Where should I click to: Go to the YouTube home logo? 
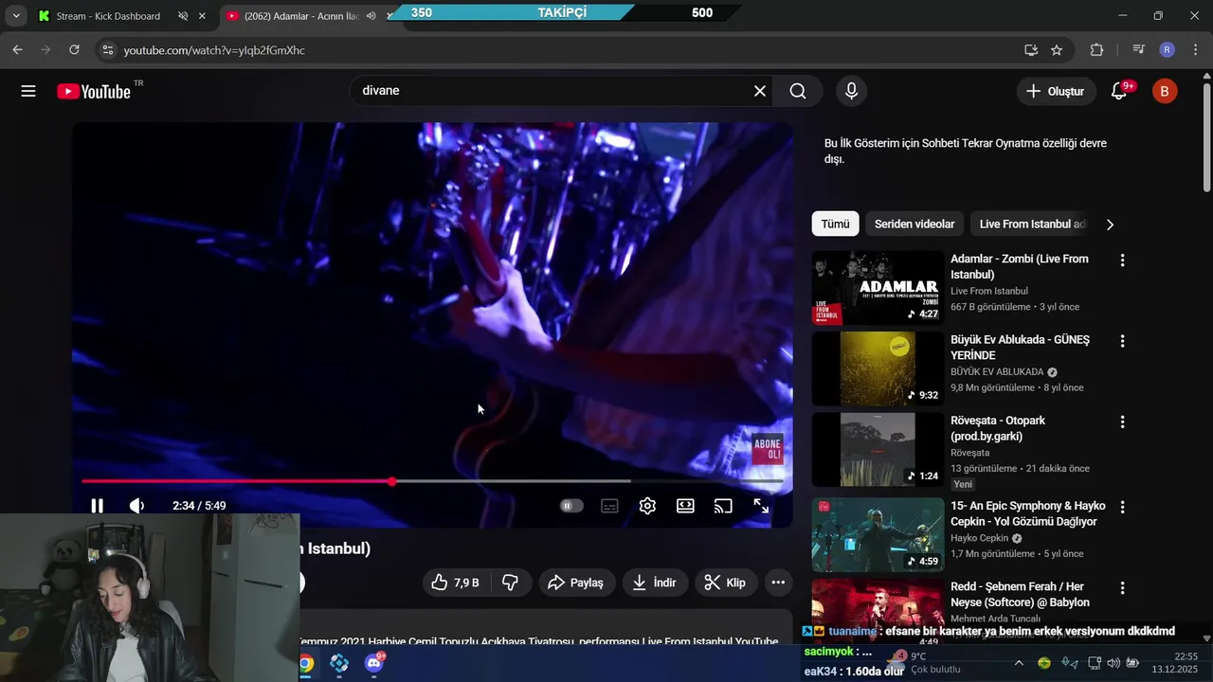coord(94,91)
